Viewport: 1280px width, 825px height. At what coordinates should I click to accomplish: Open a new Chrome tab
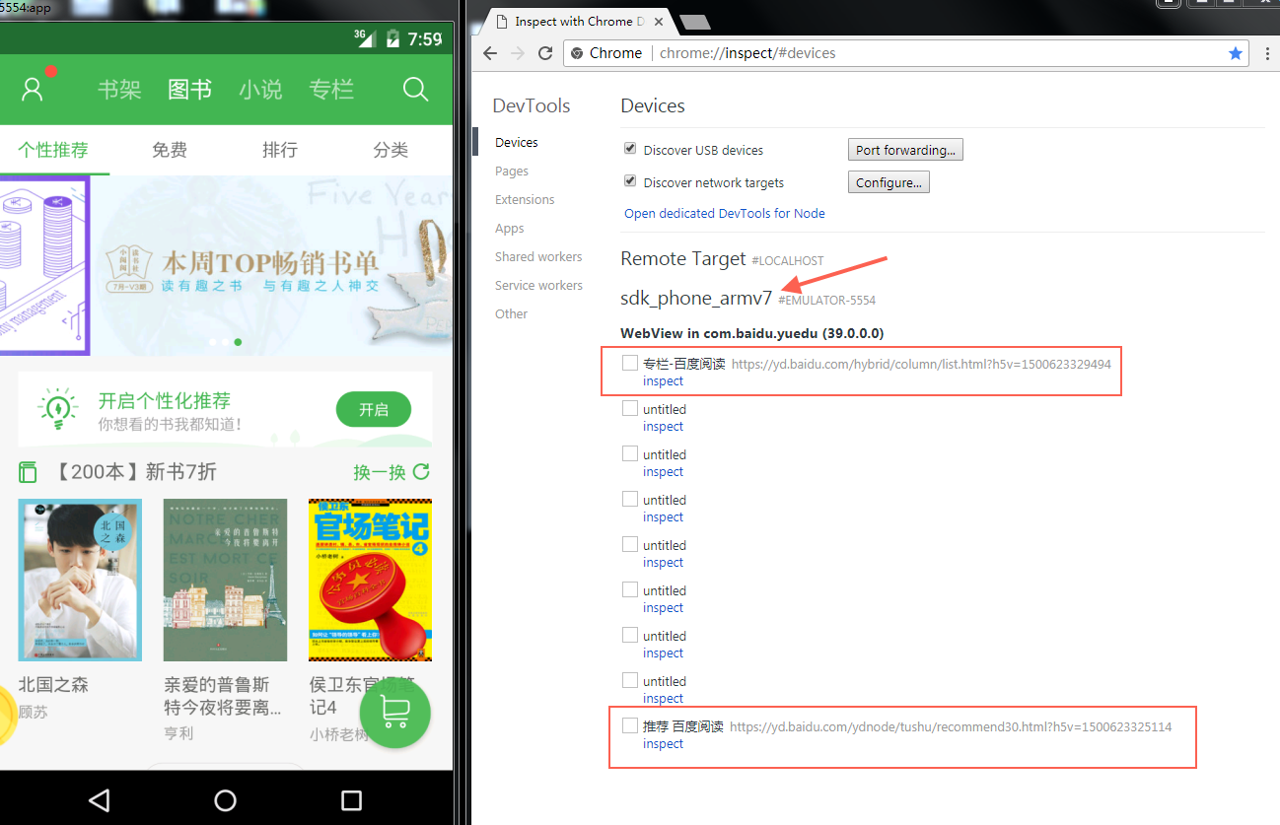pos(695,22)
